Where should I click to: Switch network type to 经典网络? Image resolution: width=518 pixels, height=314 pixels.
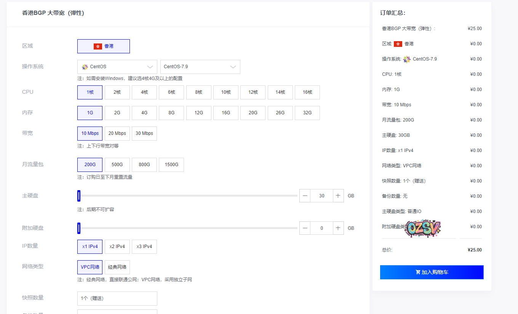tap(117, 267)
